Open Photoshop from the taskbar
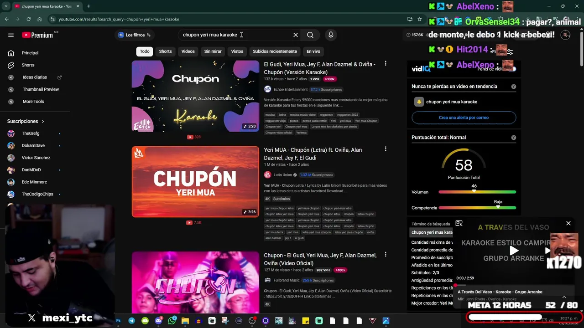Screen dimensions: 584x328 [x=118, y=321]
